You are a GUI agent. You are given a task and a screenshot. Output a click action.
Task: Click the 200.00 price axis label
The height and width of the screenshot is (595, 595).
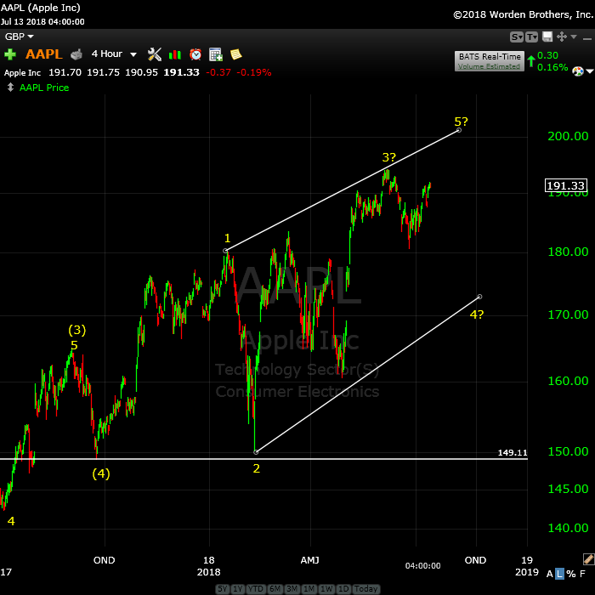(568, 136)
